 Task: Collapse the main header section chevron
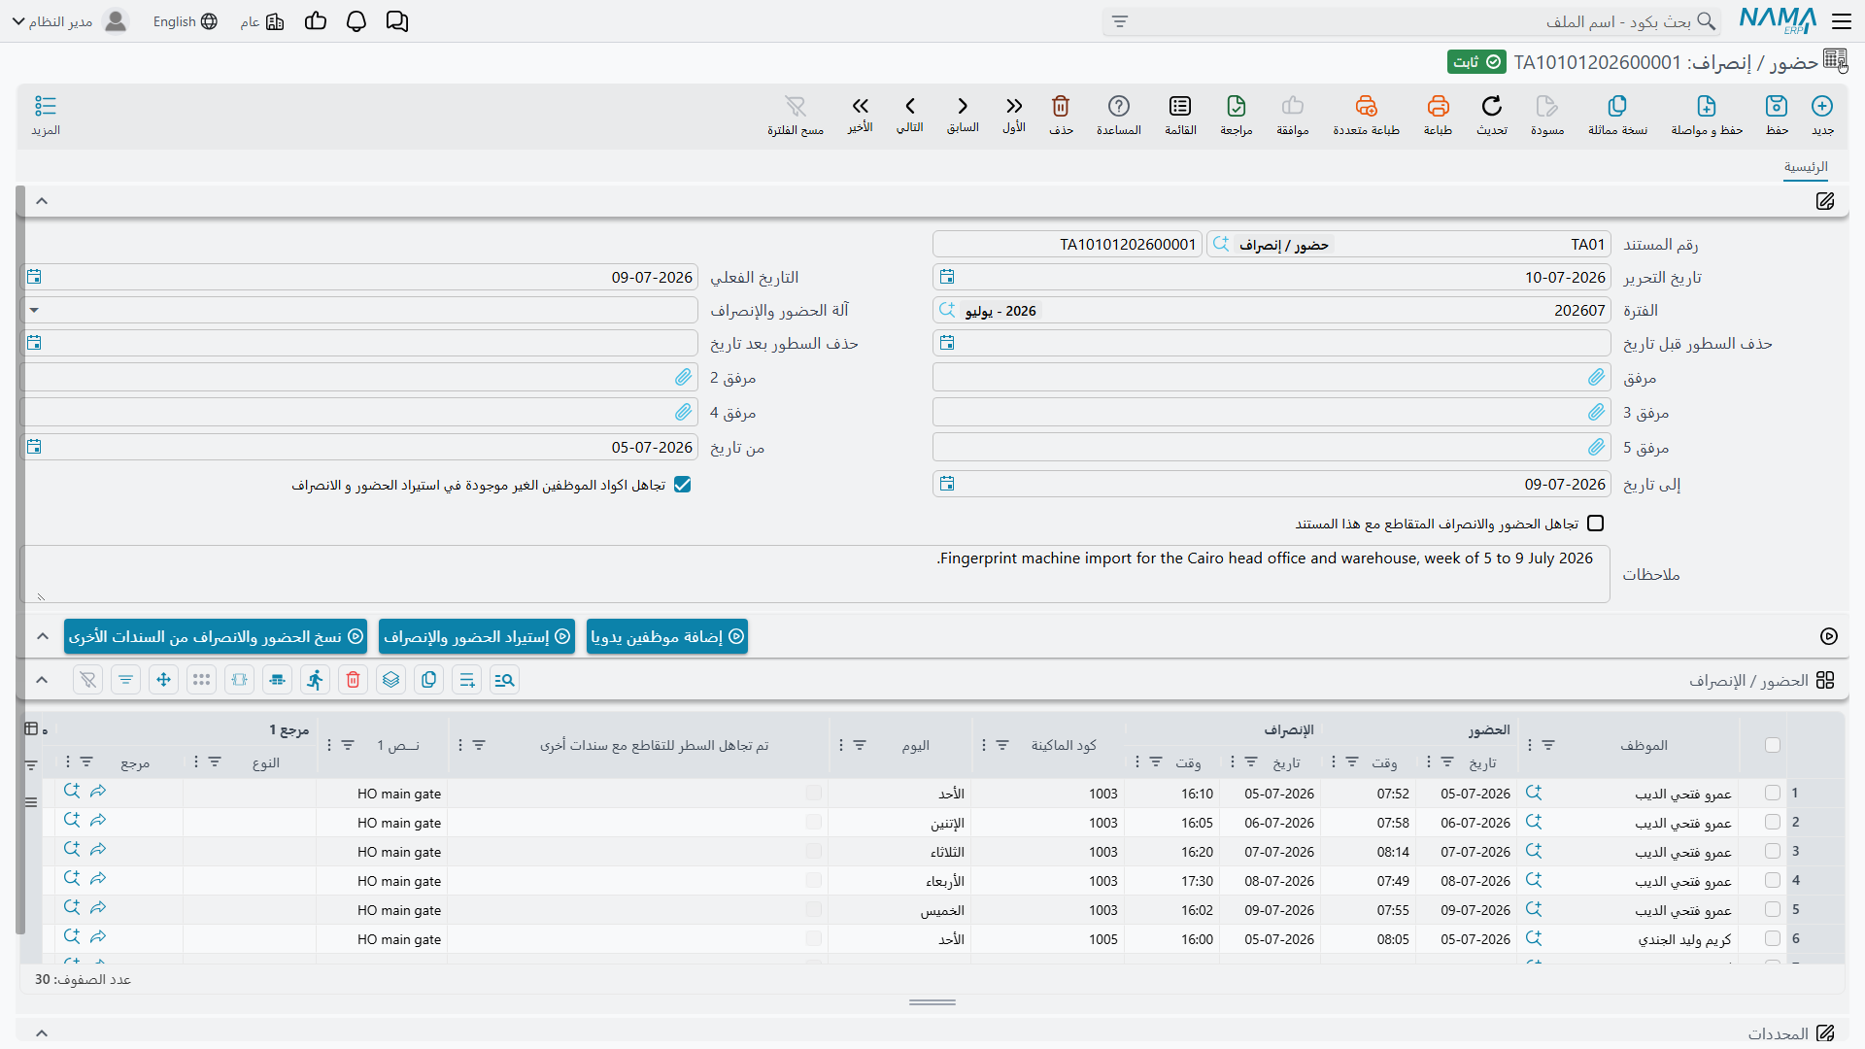(42, 201)
